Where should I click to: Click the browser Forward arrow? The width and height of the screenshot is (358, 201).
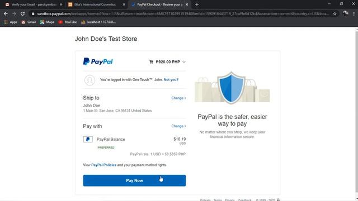[14, 13]
